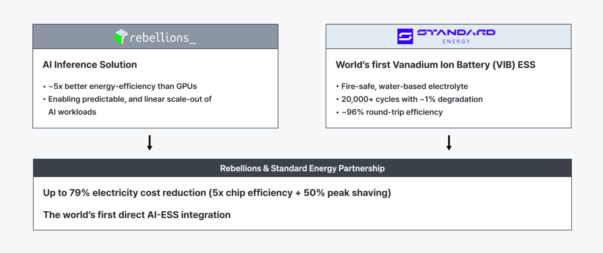Click the "~96% round-trip efficiency" bullet
This screenshot has height=253, width=603.
(x=392, y=112)
